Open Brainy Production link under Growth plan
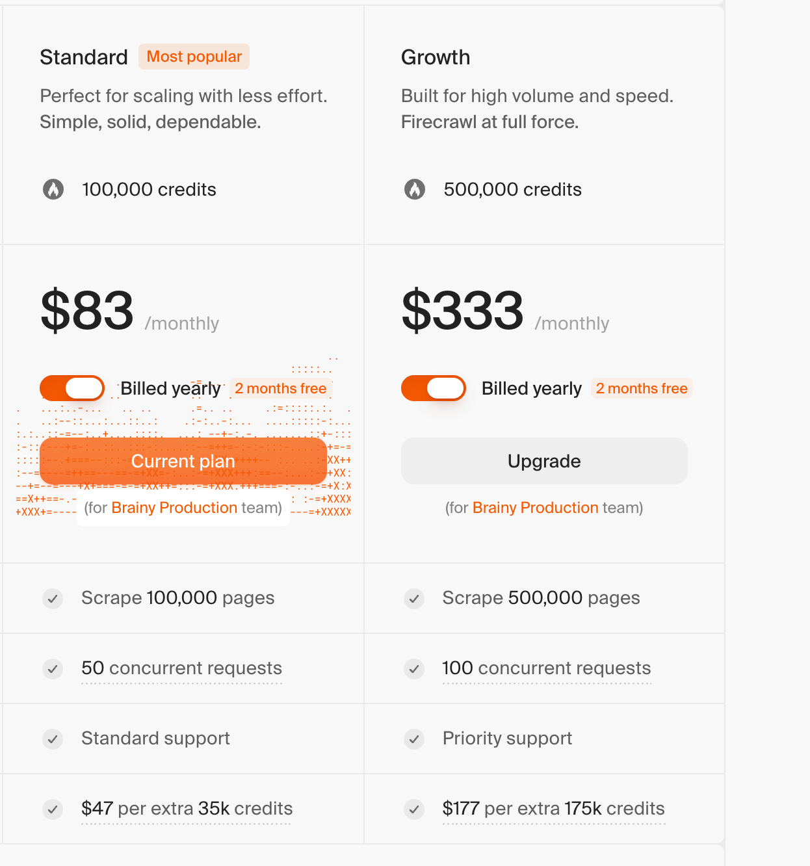810x866 pixels. pyautogui.click(x=535, y=508)
